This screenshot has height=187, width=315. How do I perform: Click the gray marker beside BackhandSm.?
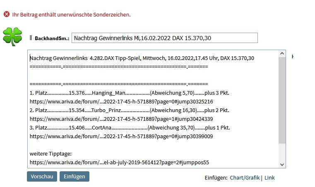point(31,38)
